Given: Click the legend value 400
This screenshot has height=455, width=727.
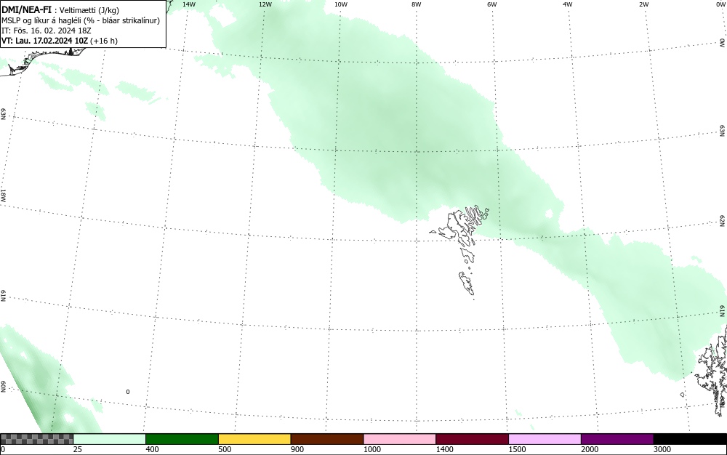Looking at the screenshot, I should [152, 449].
